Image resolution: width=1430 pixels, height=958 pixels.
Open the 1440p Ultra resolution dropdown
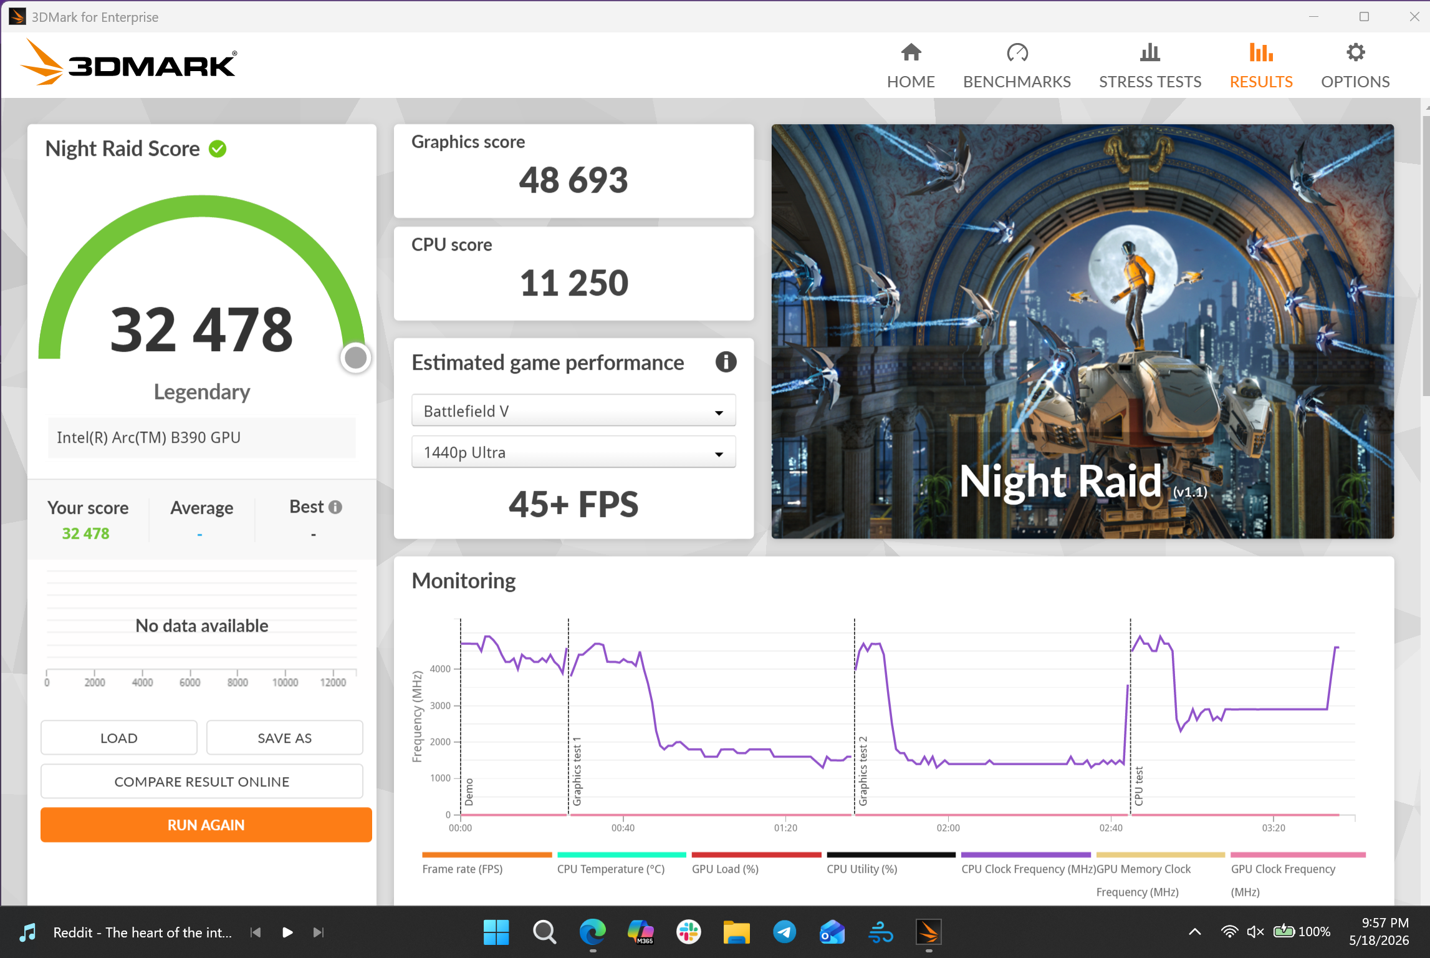click(x=573, y=452)
